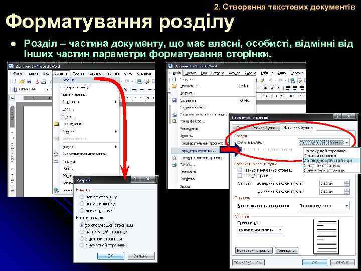Click the page preview thumbnail in dialog
Screen dimensions: 361x271
click(x=326, y=237)
